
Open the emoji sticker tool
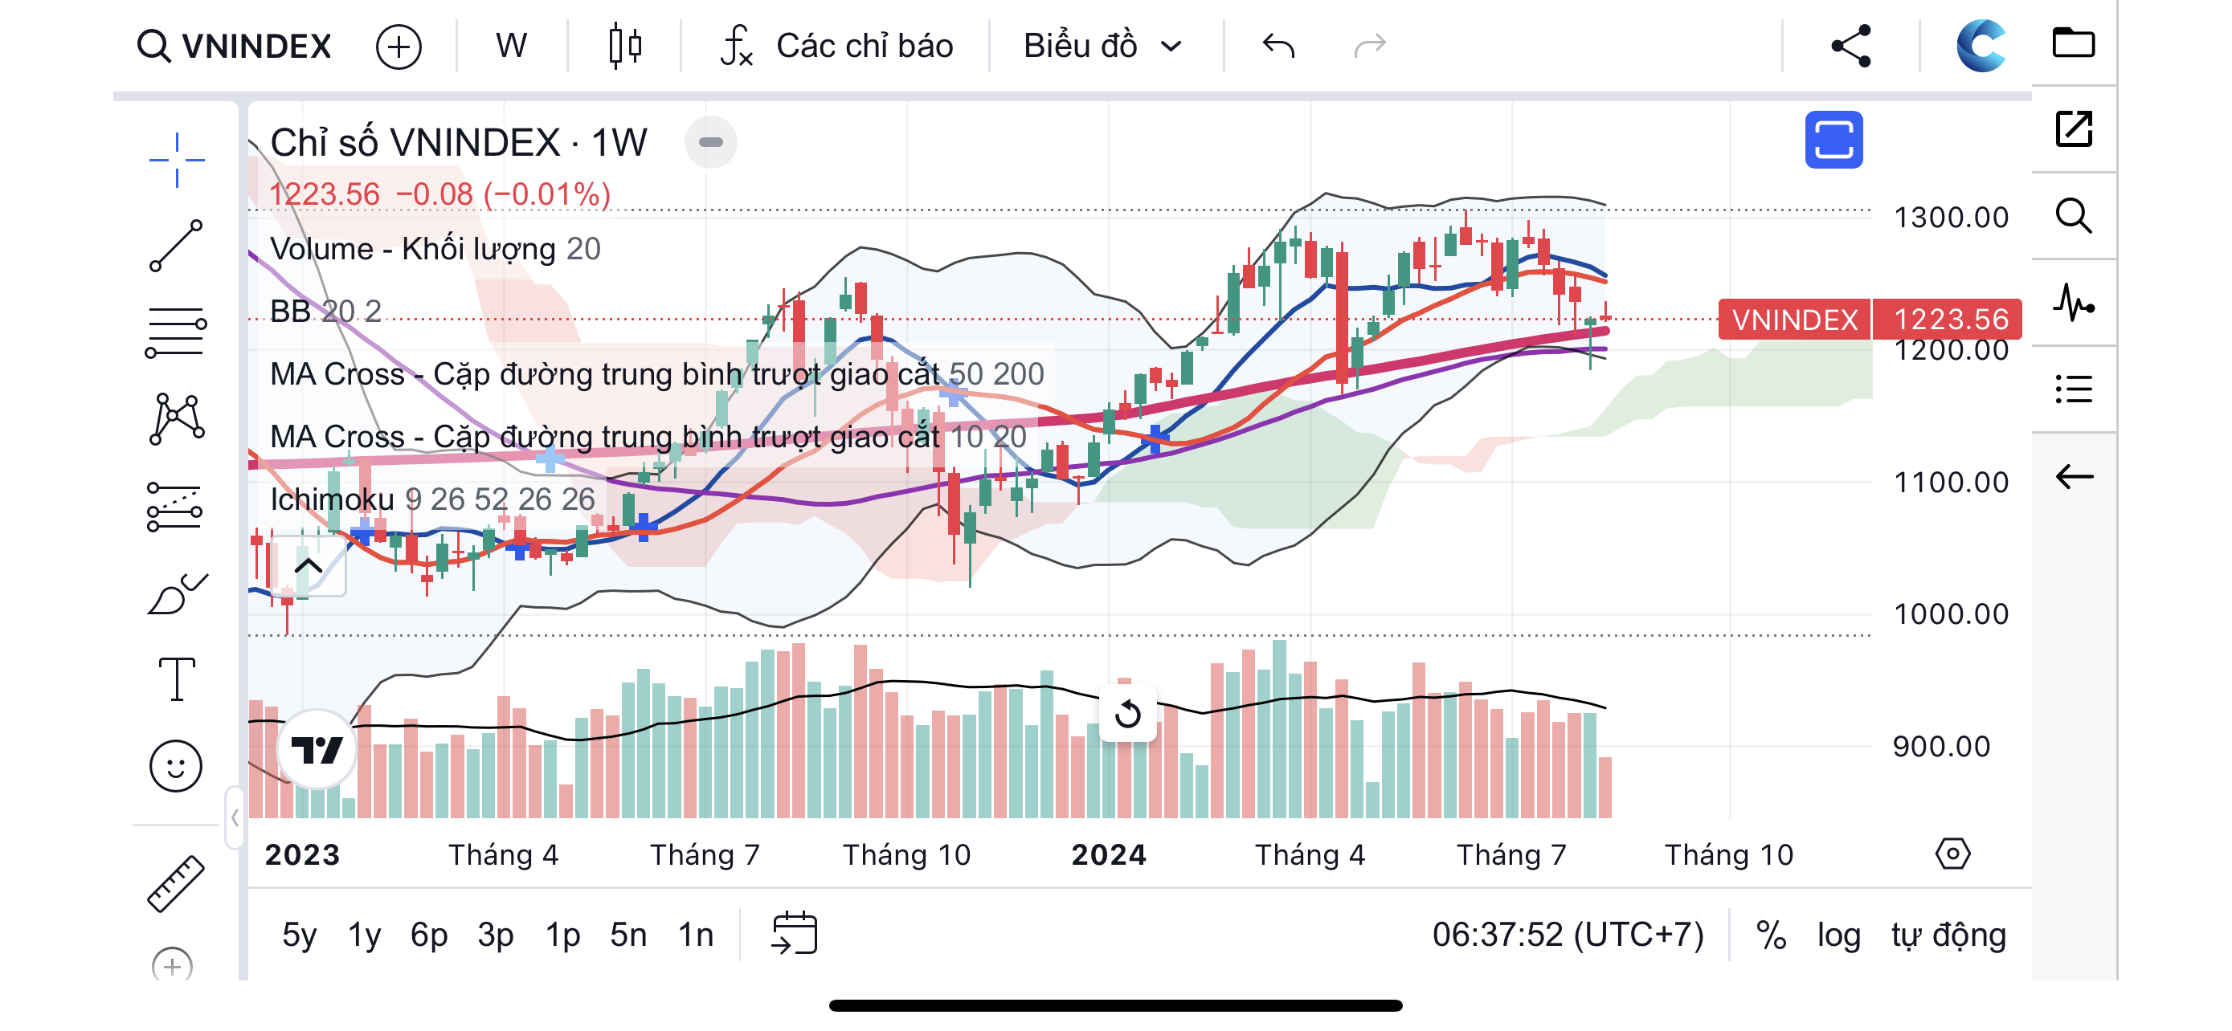click(176, 765)
